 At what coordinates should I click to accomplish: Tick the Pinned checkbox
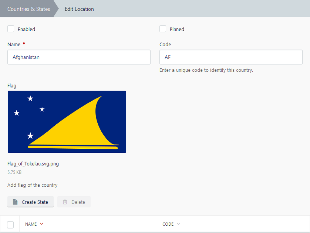163,29
